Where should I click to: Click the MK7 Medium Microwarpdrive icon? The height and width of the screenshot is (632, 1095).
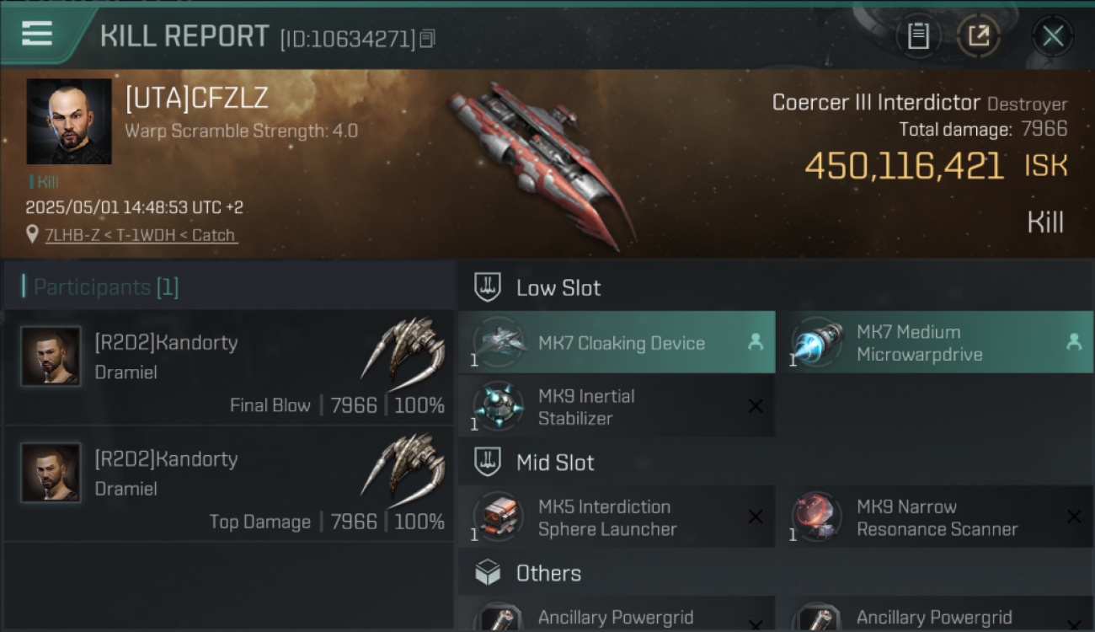[817, 343]
